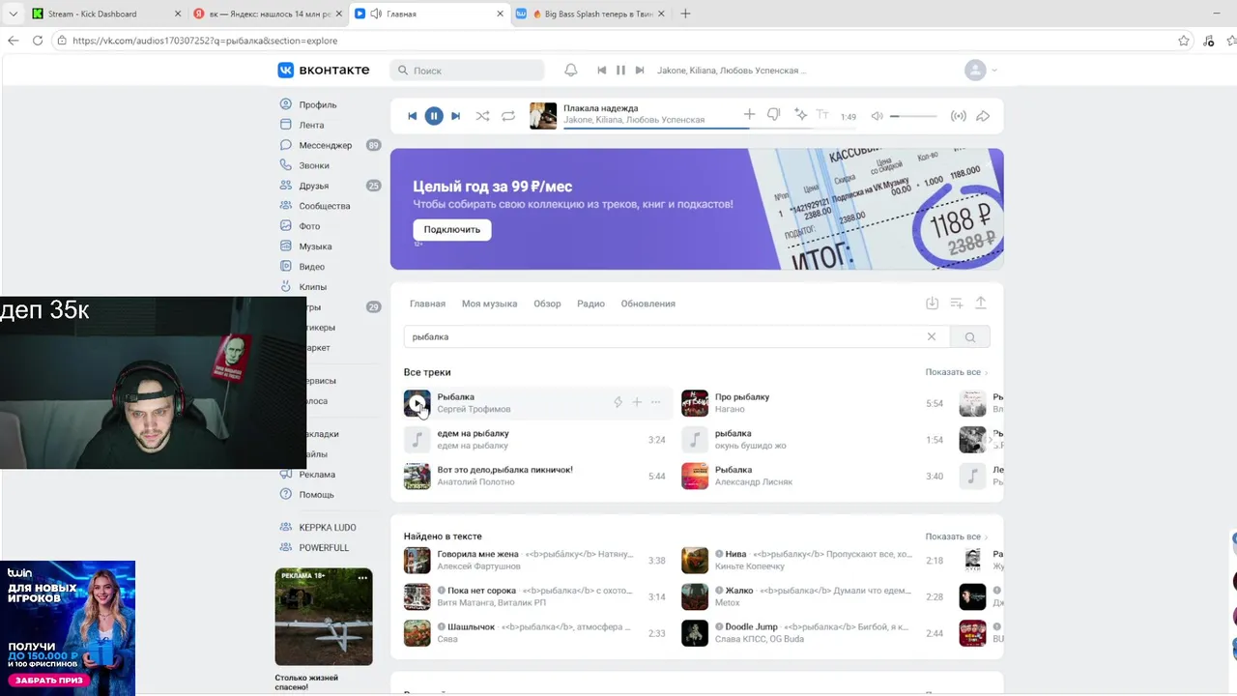This screenshot has width=1237, height=696.
Task: Click the Подключить subscription button
Action: click(452, 229)
